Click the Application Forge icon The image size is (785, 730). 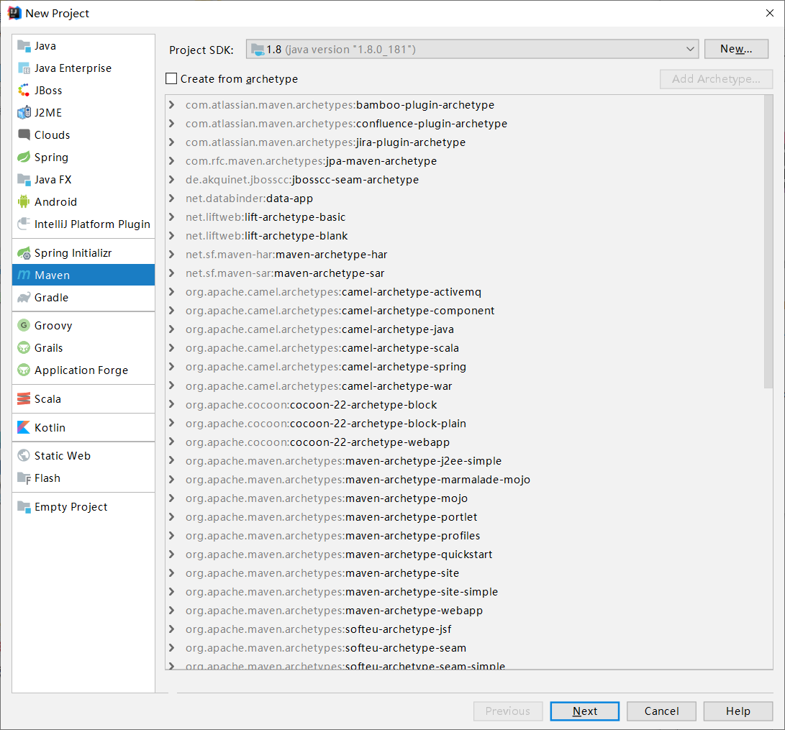point(24,370)
